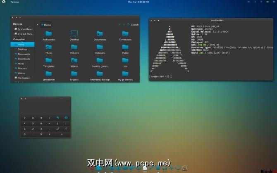Click the close parenthesis key in calculator
This screenshot has height=173, width=277.
click(x=66, y=123)
